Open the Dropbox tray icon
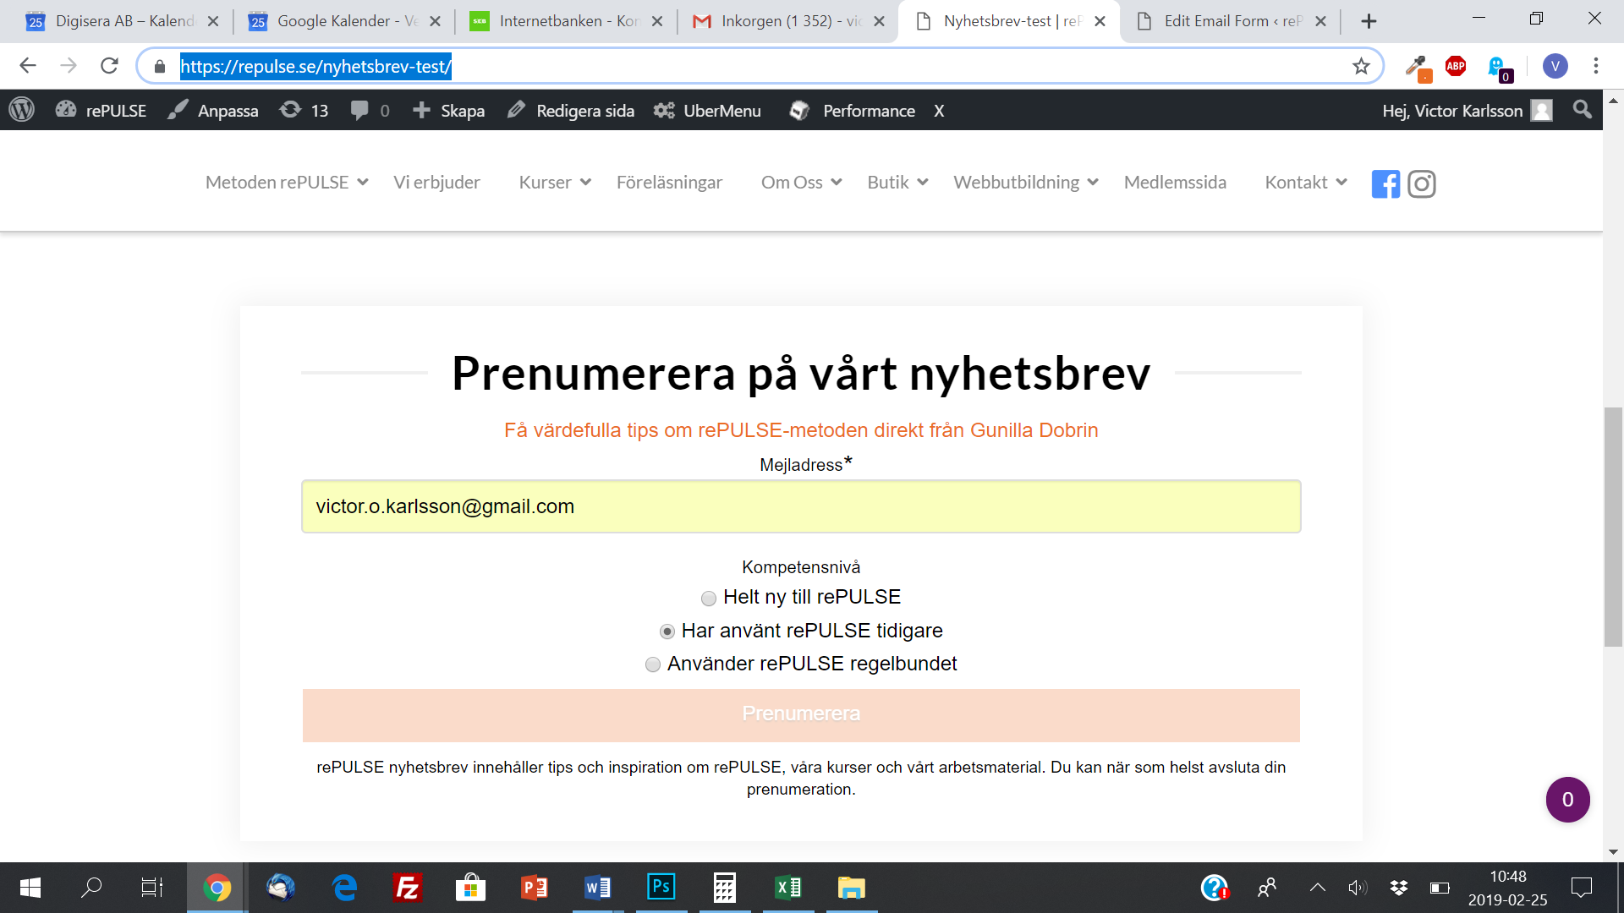 [1399, 888]
